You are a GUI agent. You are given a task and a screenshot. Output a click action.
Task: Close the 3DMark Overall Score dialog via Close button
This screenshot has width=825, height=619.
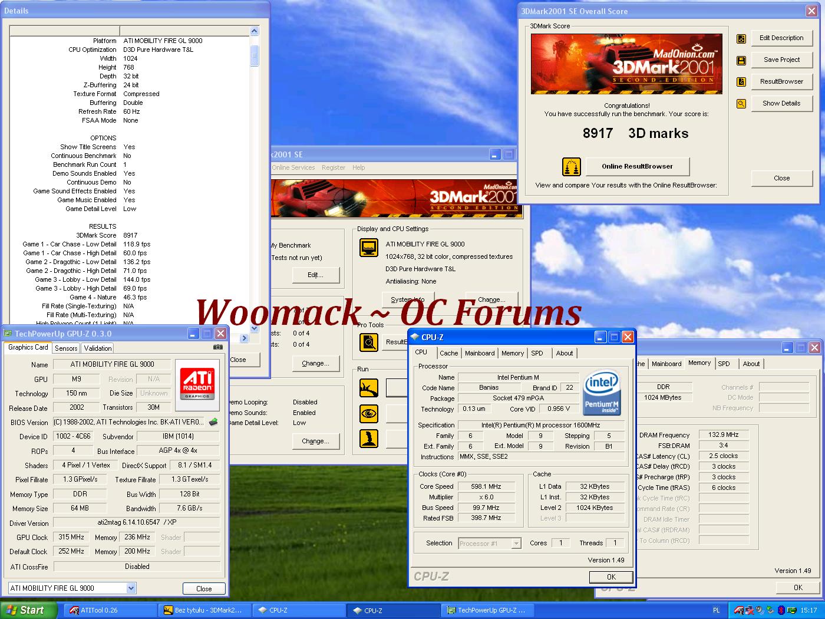pyautogui.click(x=781, y=178)
